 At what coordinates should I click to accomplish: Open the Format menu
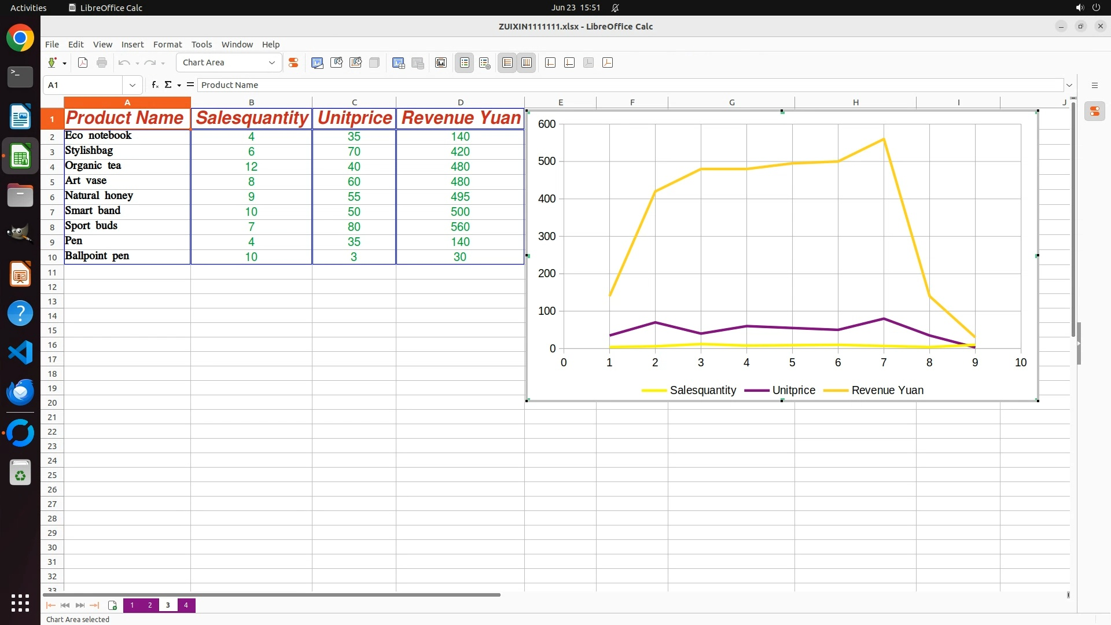click(167, 45)
